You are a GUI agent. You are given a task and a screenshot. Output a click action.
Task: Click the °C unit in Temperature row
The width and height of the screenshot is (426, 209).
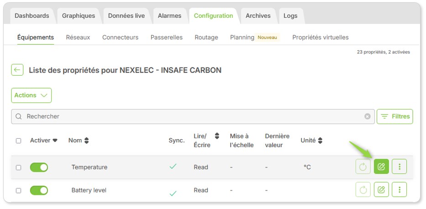point(307,167)
